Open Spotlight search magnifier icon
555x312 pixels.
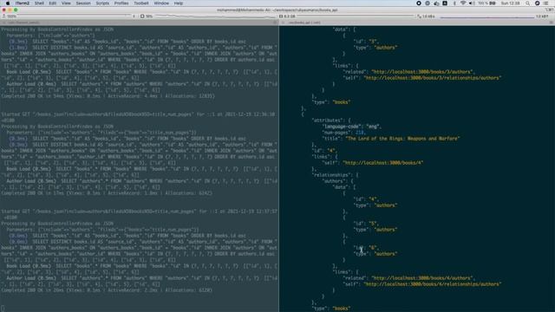coord(528,3)
